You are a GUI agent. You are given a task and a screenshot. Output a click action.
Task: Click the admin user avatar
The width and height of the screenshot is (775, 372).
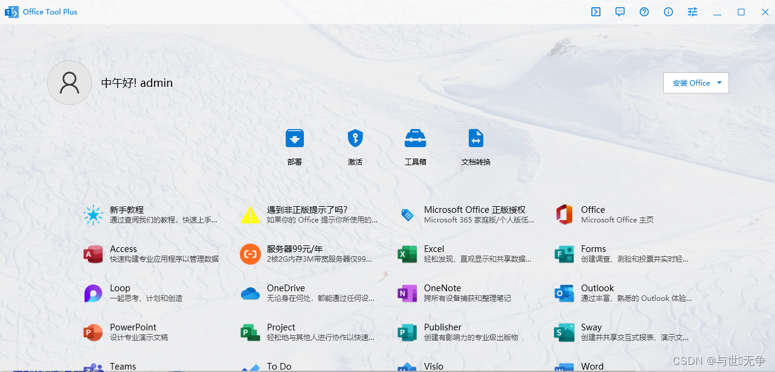pos(69,83)
